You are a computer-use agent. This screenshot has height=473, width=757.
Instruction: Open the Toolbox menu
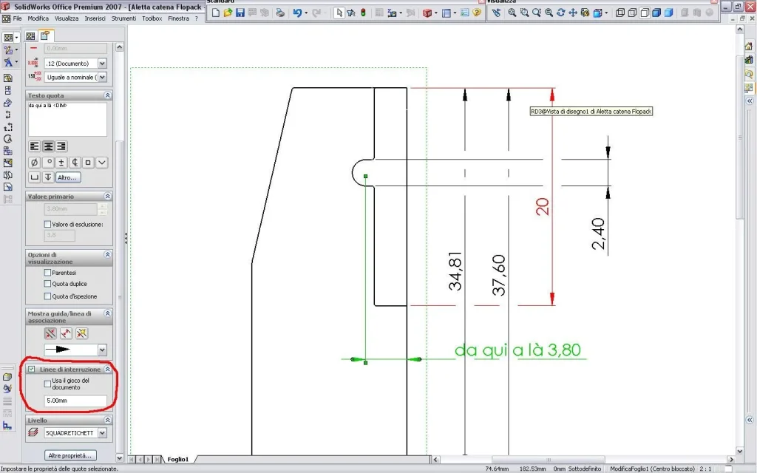[152, 18]
